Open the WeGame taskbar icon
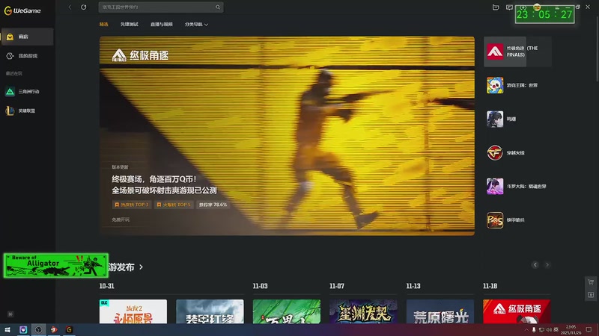The image size is (599, 336). click(69, 330)
